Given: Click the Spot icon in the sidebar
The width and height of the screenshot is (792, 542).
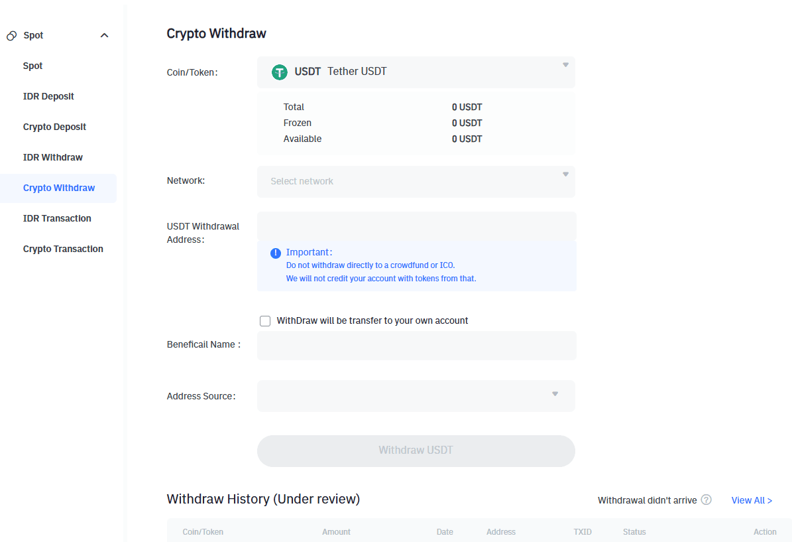Looking at the screenshot, I should point(11,35).
